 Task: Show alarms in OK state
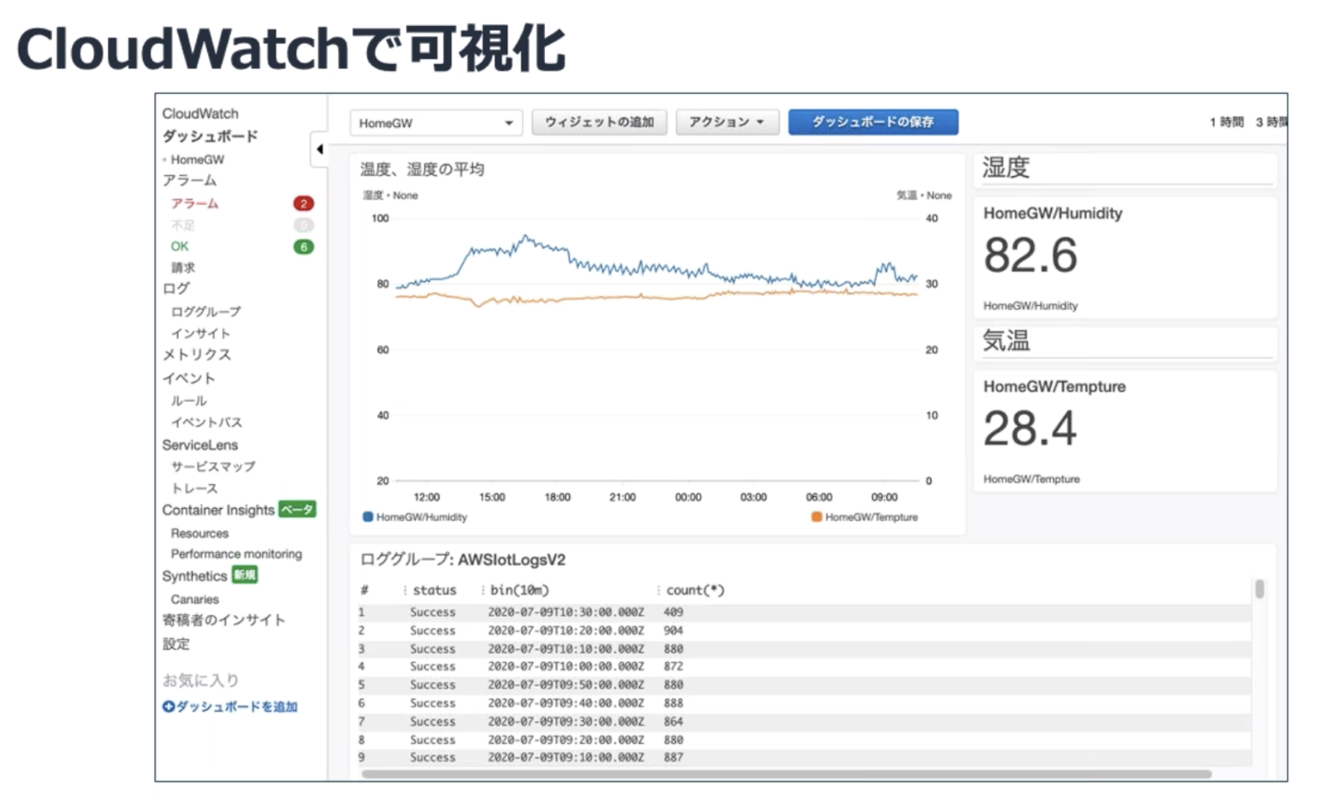[x=179, y=246]
